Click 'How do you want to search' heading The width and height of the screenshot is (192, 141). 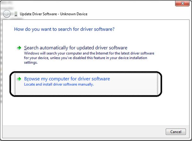point(64,29)
